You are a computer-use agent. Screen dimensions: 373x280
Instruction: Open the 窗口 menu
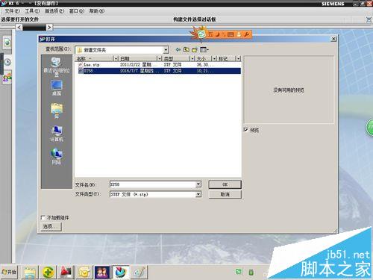pyautogui.click(x=77, y=11)
